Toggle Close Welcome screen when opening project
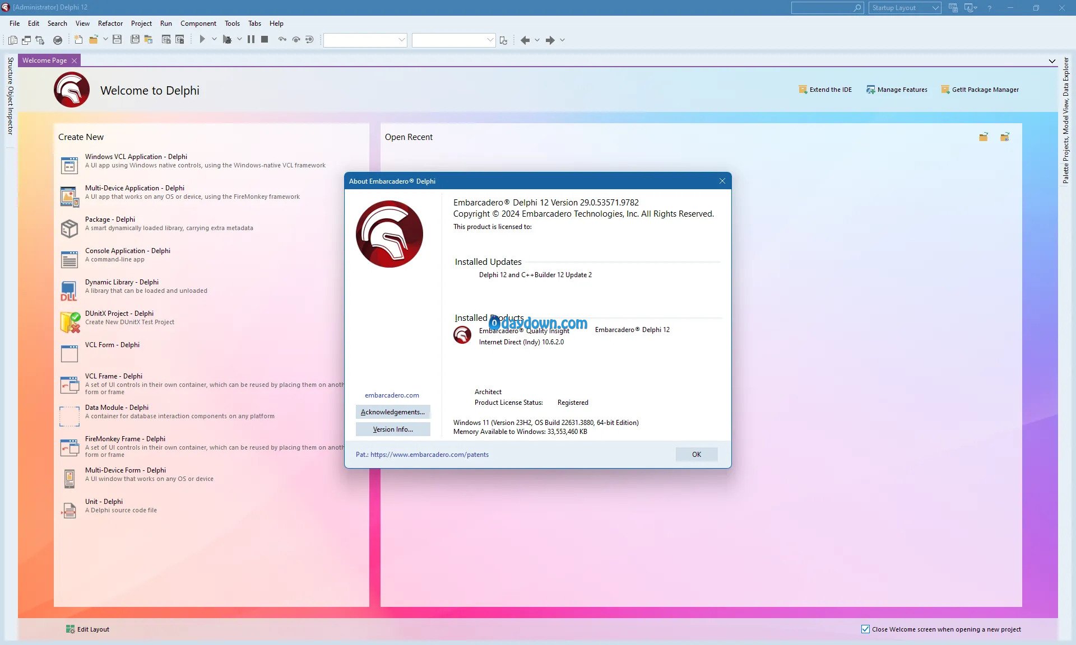Screen dimensions: 1076x645 point(865,629)
